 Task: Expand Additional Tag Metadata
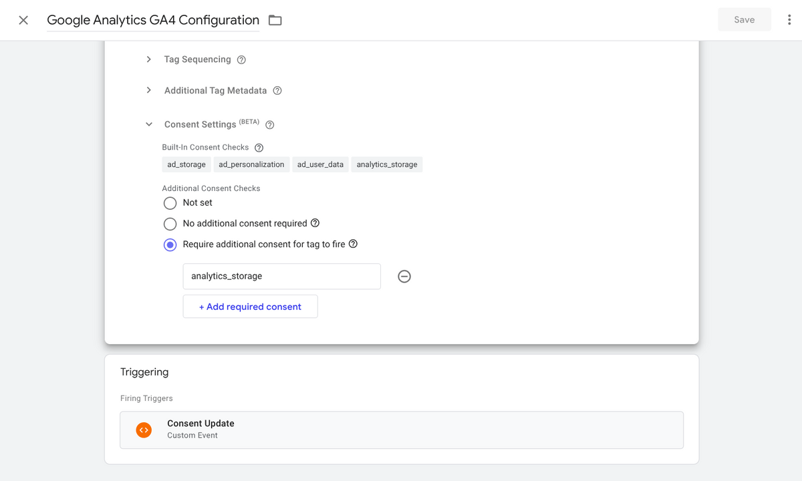click(148, 90)
